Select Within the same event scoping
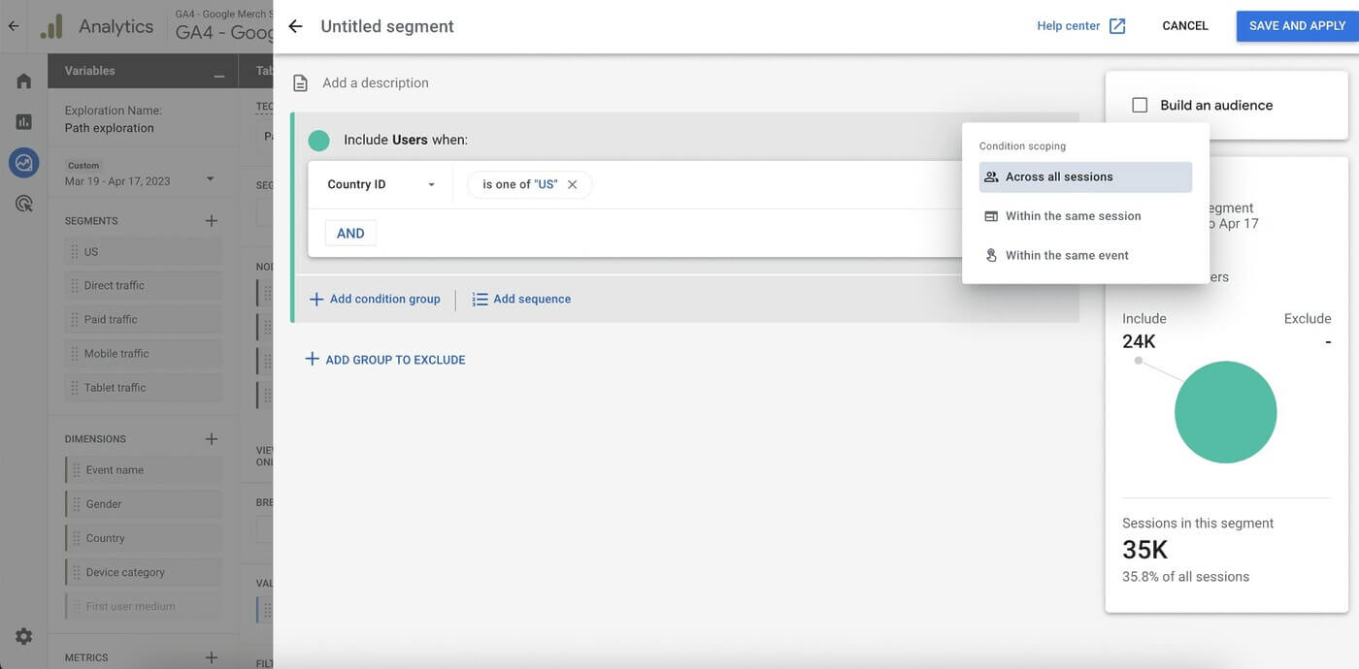Screen dimensions: 1359x669 tap(1067, 254)
